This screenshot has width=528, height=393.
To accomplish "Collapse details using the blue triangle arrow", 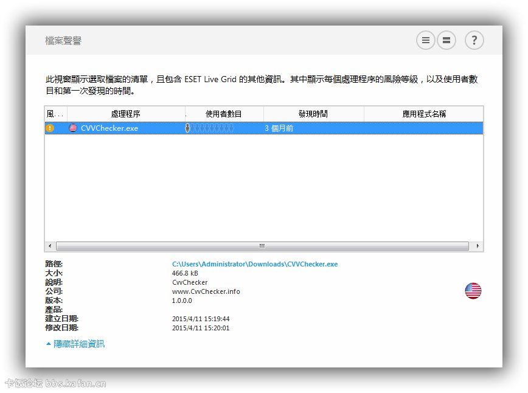I will [x=49, y=344].
